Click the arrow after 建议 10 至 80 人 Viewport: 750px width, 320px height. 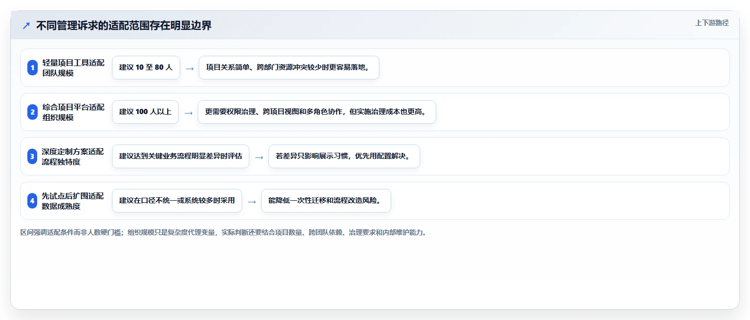click(x=189, y=68)
